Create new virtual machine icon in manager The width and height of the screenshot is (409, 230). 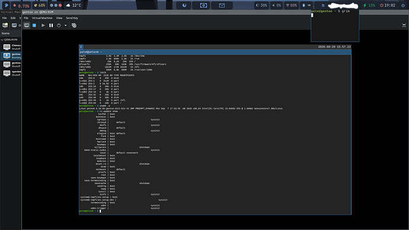5,25
